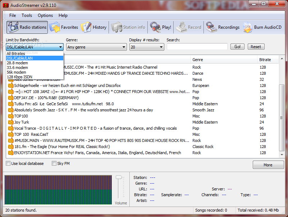Screen dimensions: 288x217
Task: Toggle the Sky FM checkbox
Action: (54, 163)
